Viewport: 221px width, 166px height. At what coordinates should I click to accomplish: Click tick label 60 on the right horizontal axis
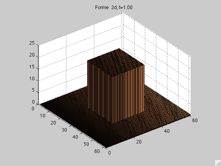(195, 121)
